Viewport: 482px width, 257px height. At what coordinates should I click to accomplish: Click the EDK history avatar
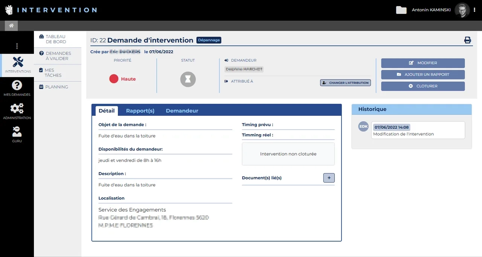363,127
